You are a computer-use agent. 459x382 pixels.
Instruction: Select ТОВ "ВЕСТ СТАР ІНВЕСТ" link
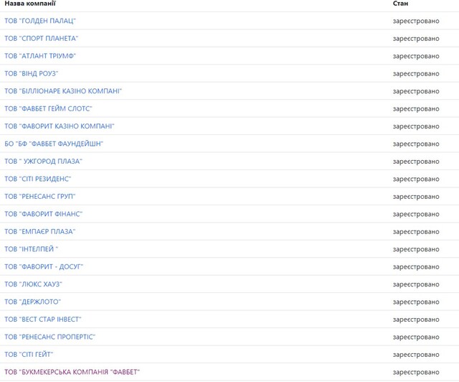click(43, 320)
